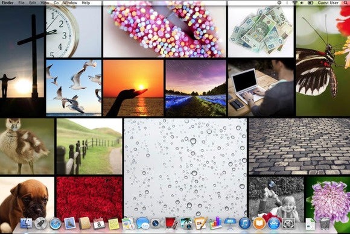Click the volume speaker icon
The width and height of the screenshot is (350, 234).
point(302,2)
